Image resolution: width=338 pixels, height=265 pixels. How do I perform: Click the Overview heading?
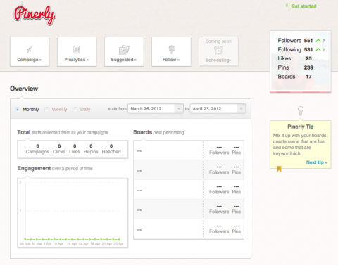coord(24,89)
